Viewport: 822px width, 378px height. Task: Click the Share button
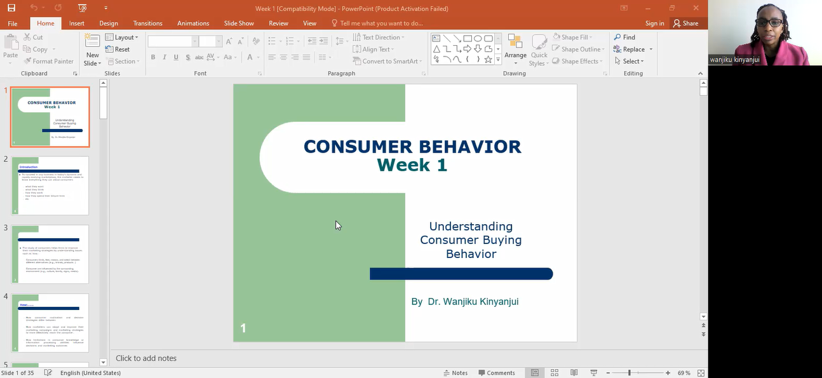tap(686, 24)
